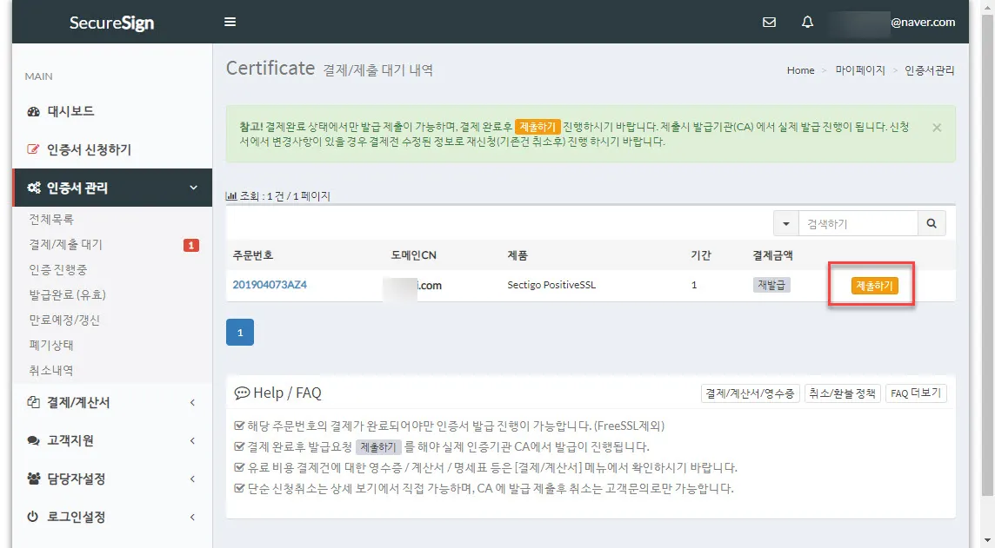Select 결제/제출 대기 in sidebar submenu
Viewport: 995px width, 548px height.
point(66,245)
